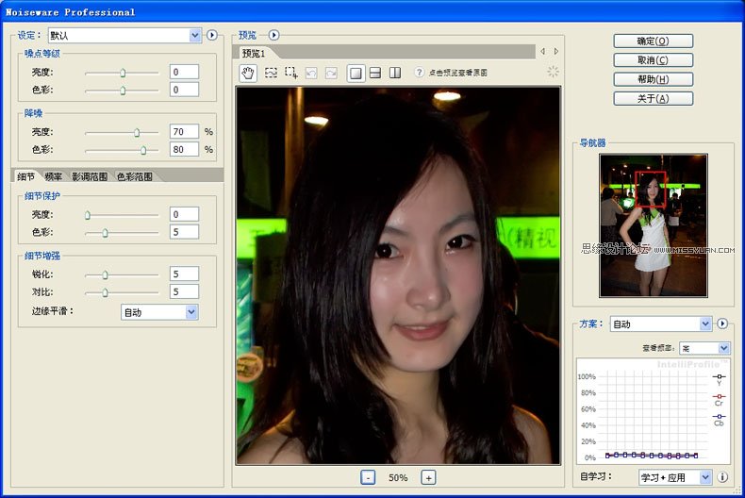This screenshot has height=498, width=745.
Task: Click the 锐化 value input field
Action: coord(184,274)
